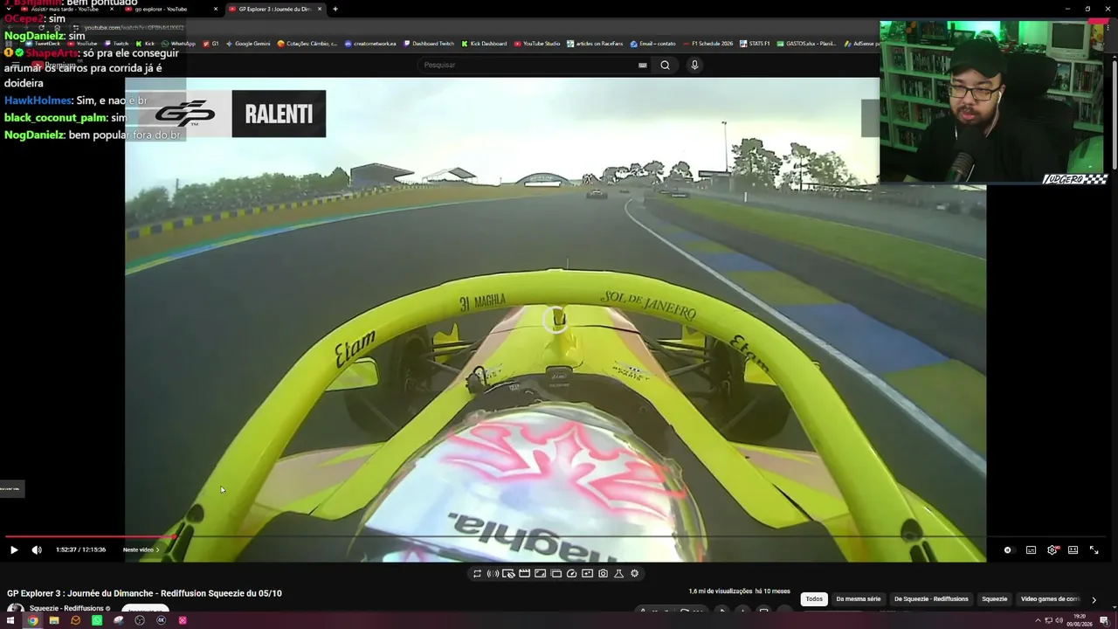Open the 'WhatsApp' bookmark

click(x=179, y=44)
